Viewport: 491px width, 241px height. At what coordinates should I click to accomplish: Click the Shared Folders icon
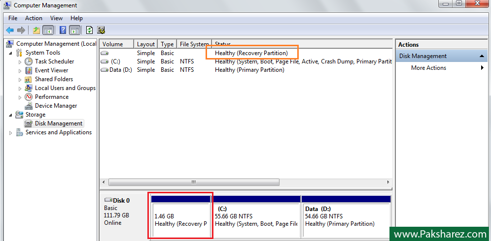29,79
